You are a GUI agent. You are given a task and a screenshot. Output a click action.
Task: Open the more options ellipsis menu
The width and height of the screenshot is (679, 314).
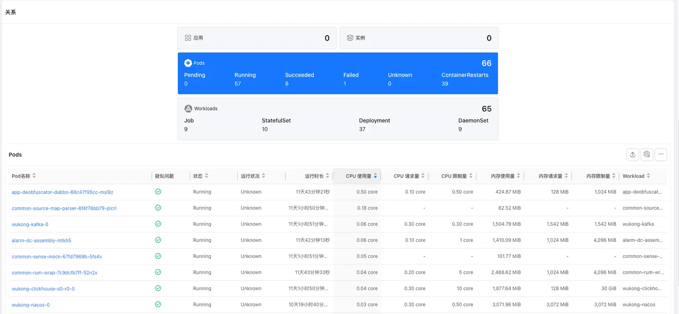pos(661,154)
